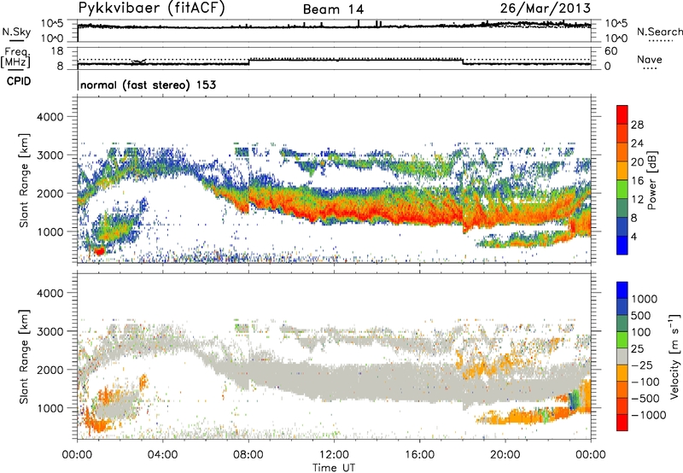
Task: Select the light green 25–100 velocity band
Action: click(x=622, y=340)
